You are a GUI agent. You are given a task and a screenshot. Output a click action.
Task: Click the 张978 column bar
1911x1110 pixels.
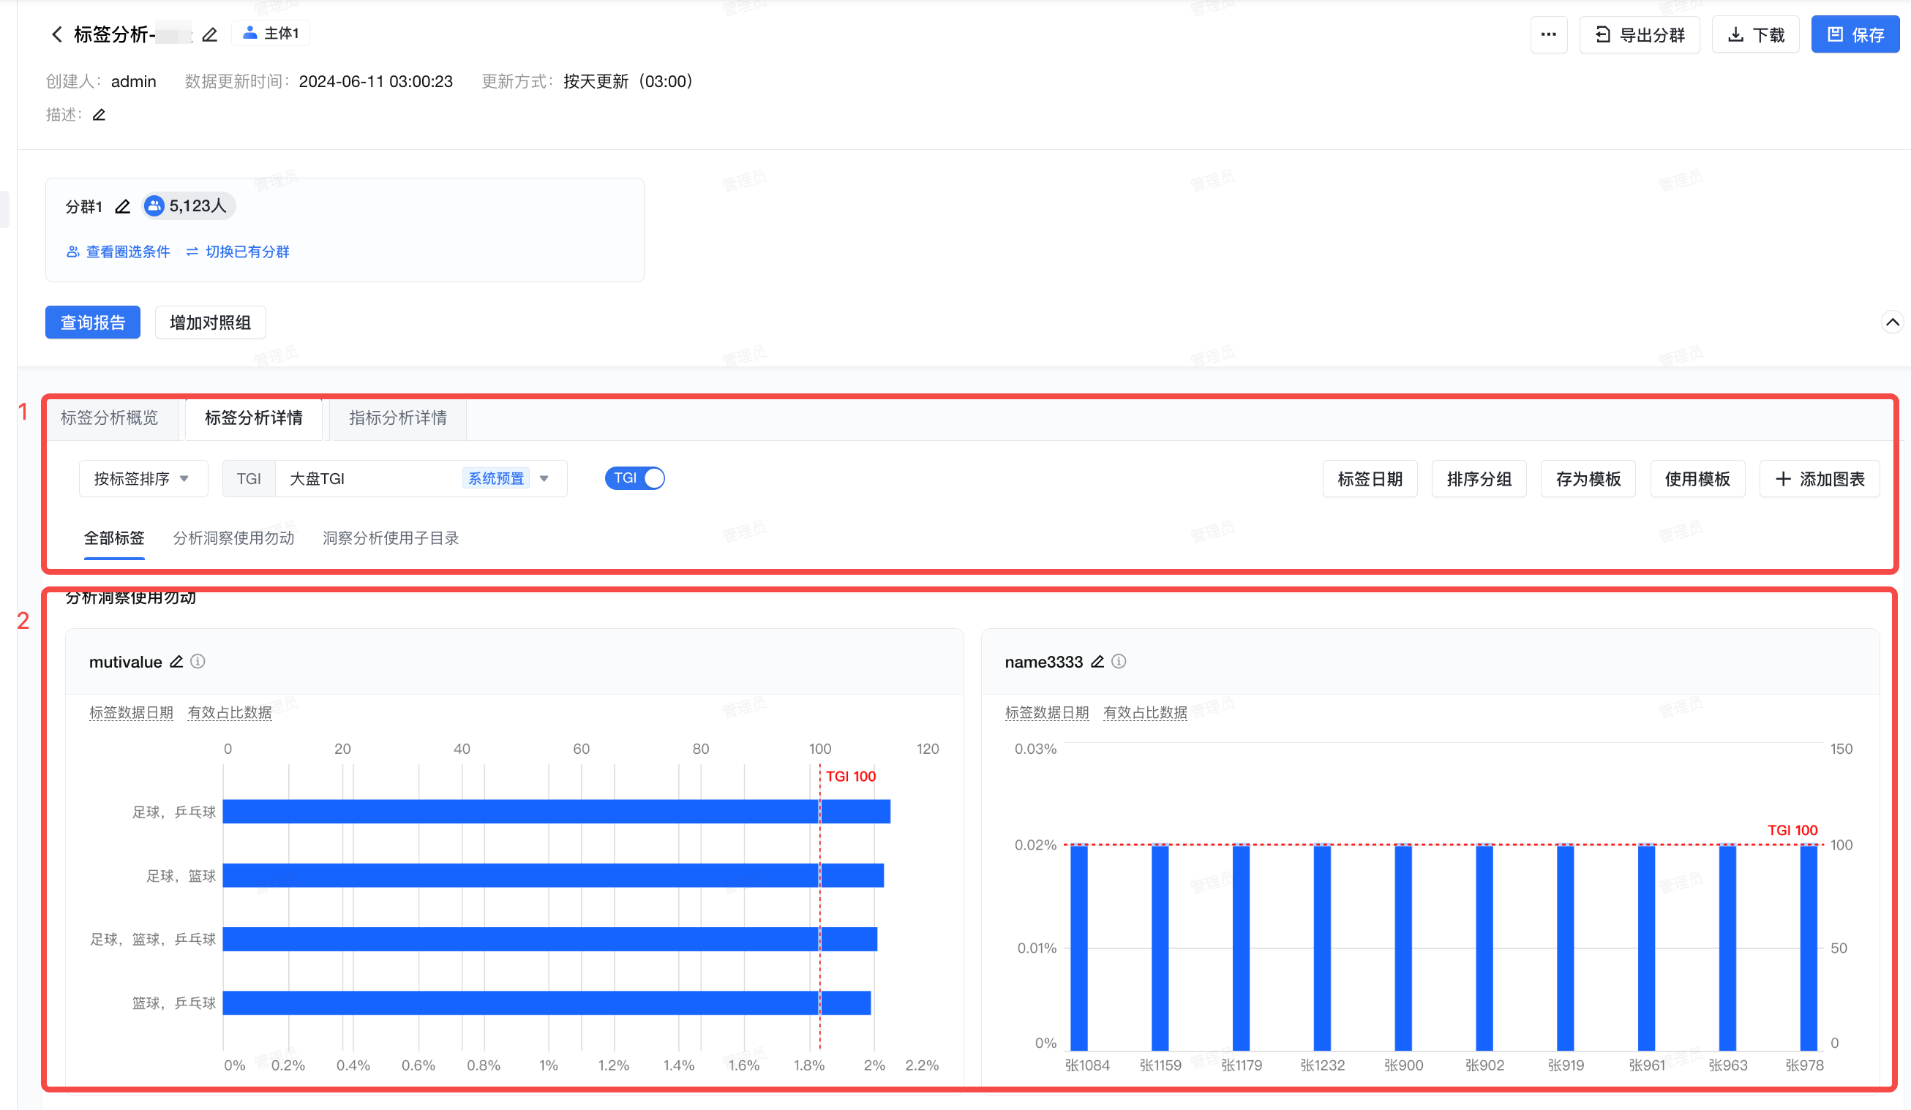click(x=1809, y=947)
